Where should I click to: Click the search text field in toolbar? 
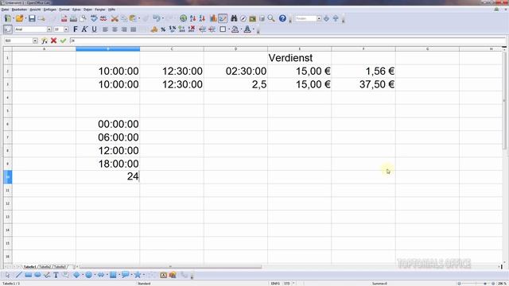305,18
